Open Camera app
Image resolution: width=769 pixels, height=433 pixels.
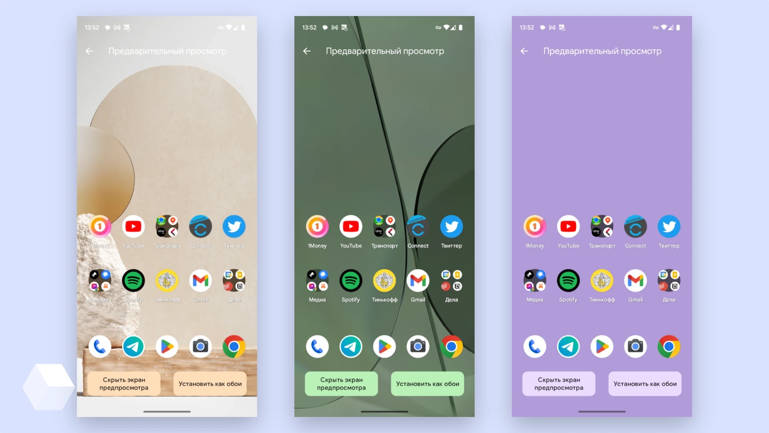[417, 346]
